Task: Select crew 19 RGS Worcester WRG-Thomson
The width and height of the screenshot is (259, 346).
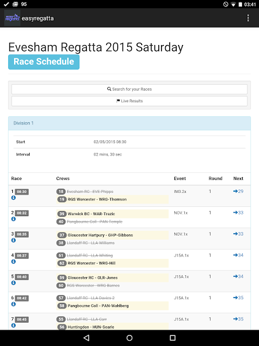Action: (x=113, y=199)
